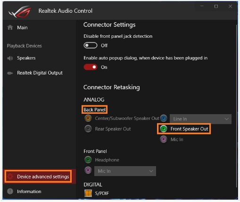This screenshot has height=202, width=240.
Task: Turn off auto popup dialog switch
Action: point(91,67)
